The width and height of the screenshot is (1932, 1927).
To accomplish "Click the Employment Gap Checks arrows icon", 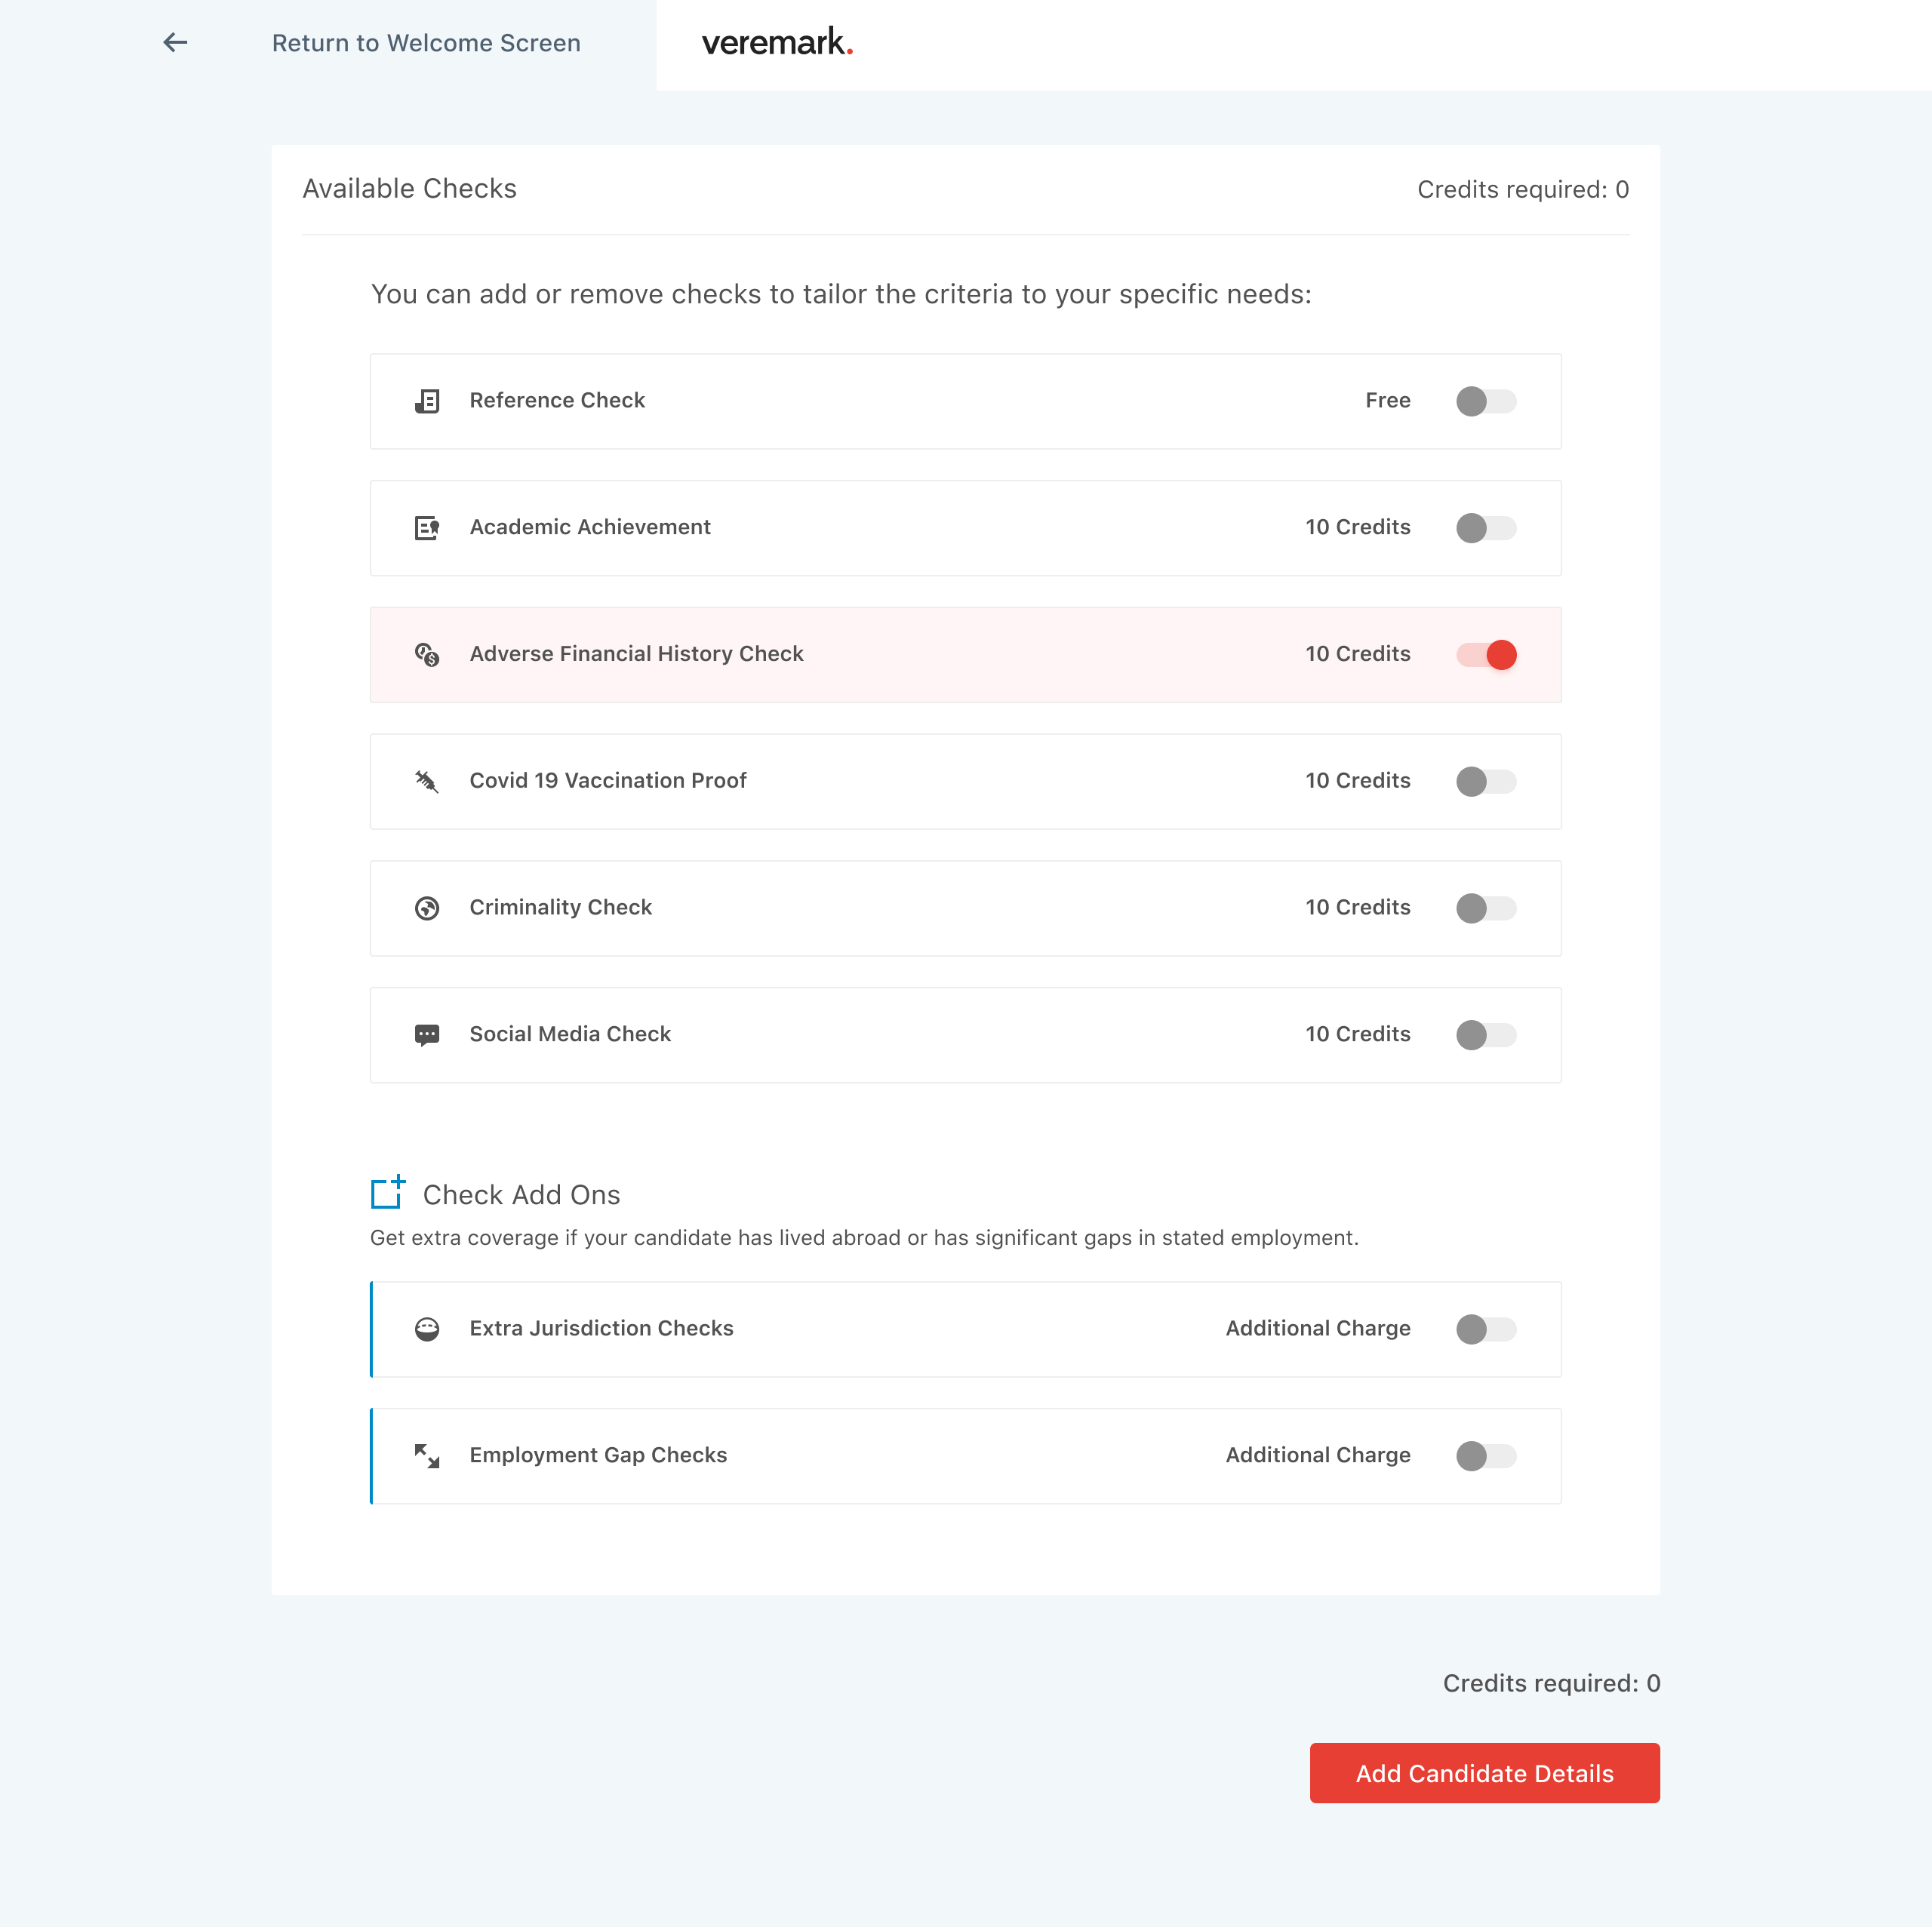I will coord(427,1456).
